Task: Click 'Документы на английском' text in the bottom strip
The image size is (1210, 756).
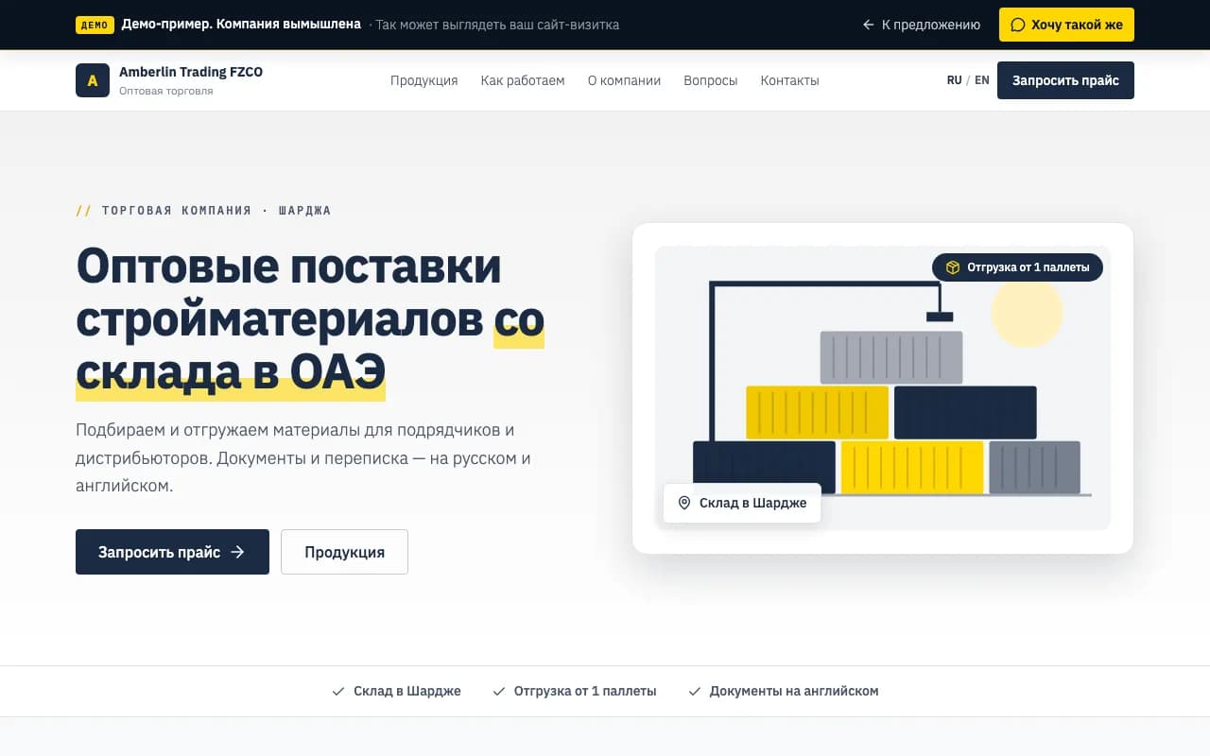Action: [x=794, y=692]
